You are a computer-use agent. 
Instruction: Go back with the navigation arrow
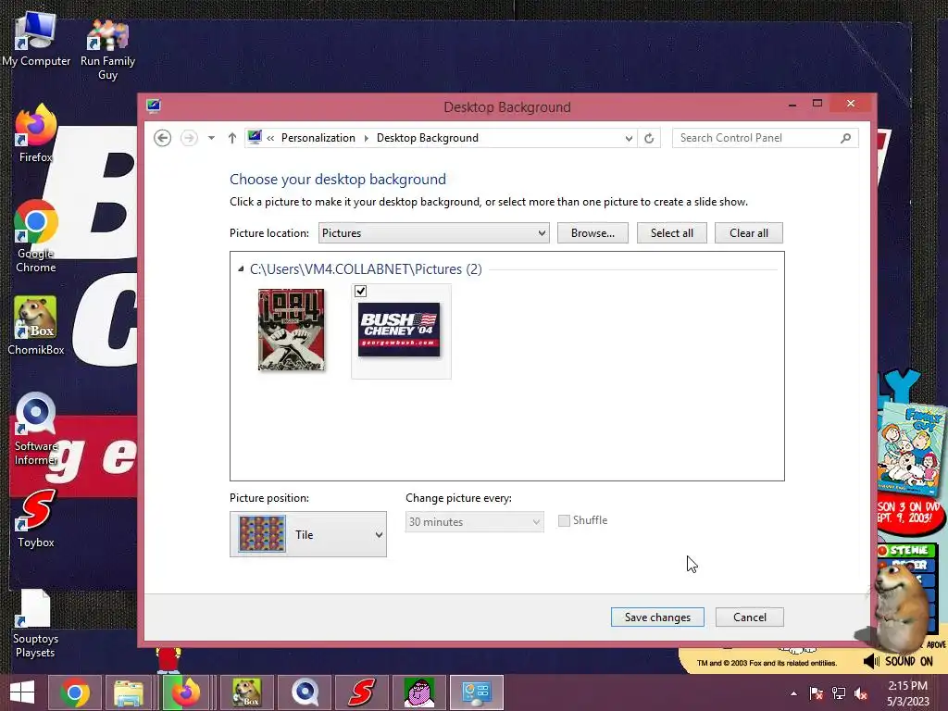click(x=162, y=138)
